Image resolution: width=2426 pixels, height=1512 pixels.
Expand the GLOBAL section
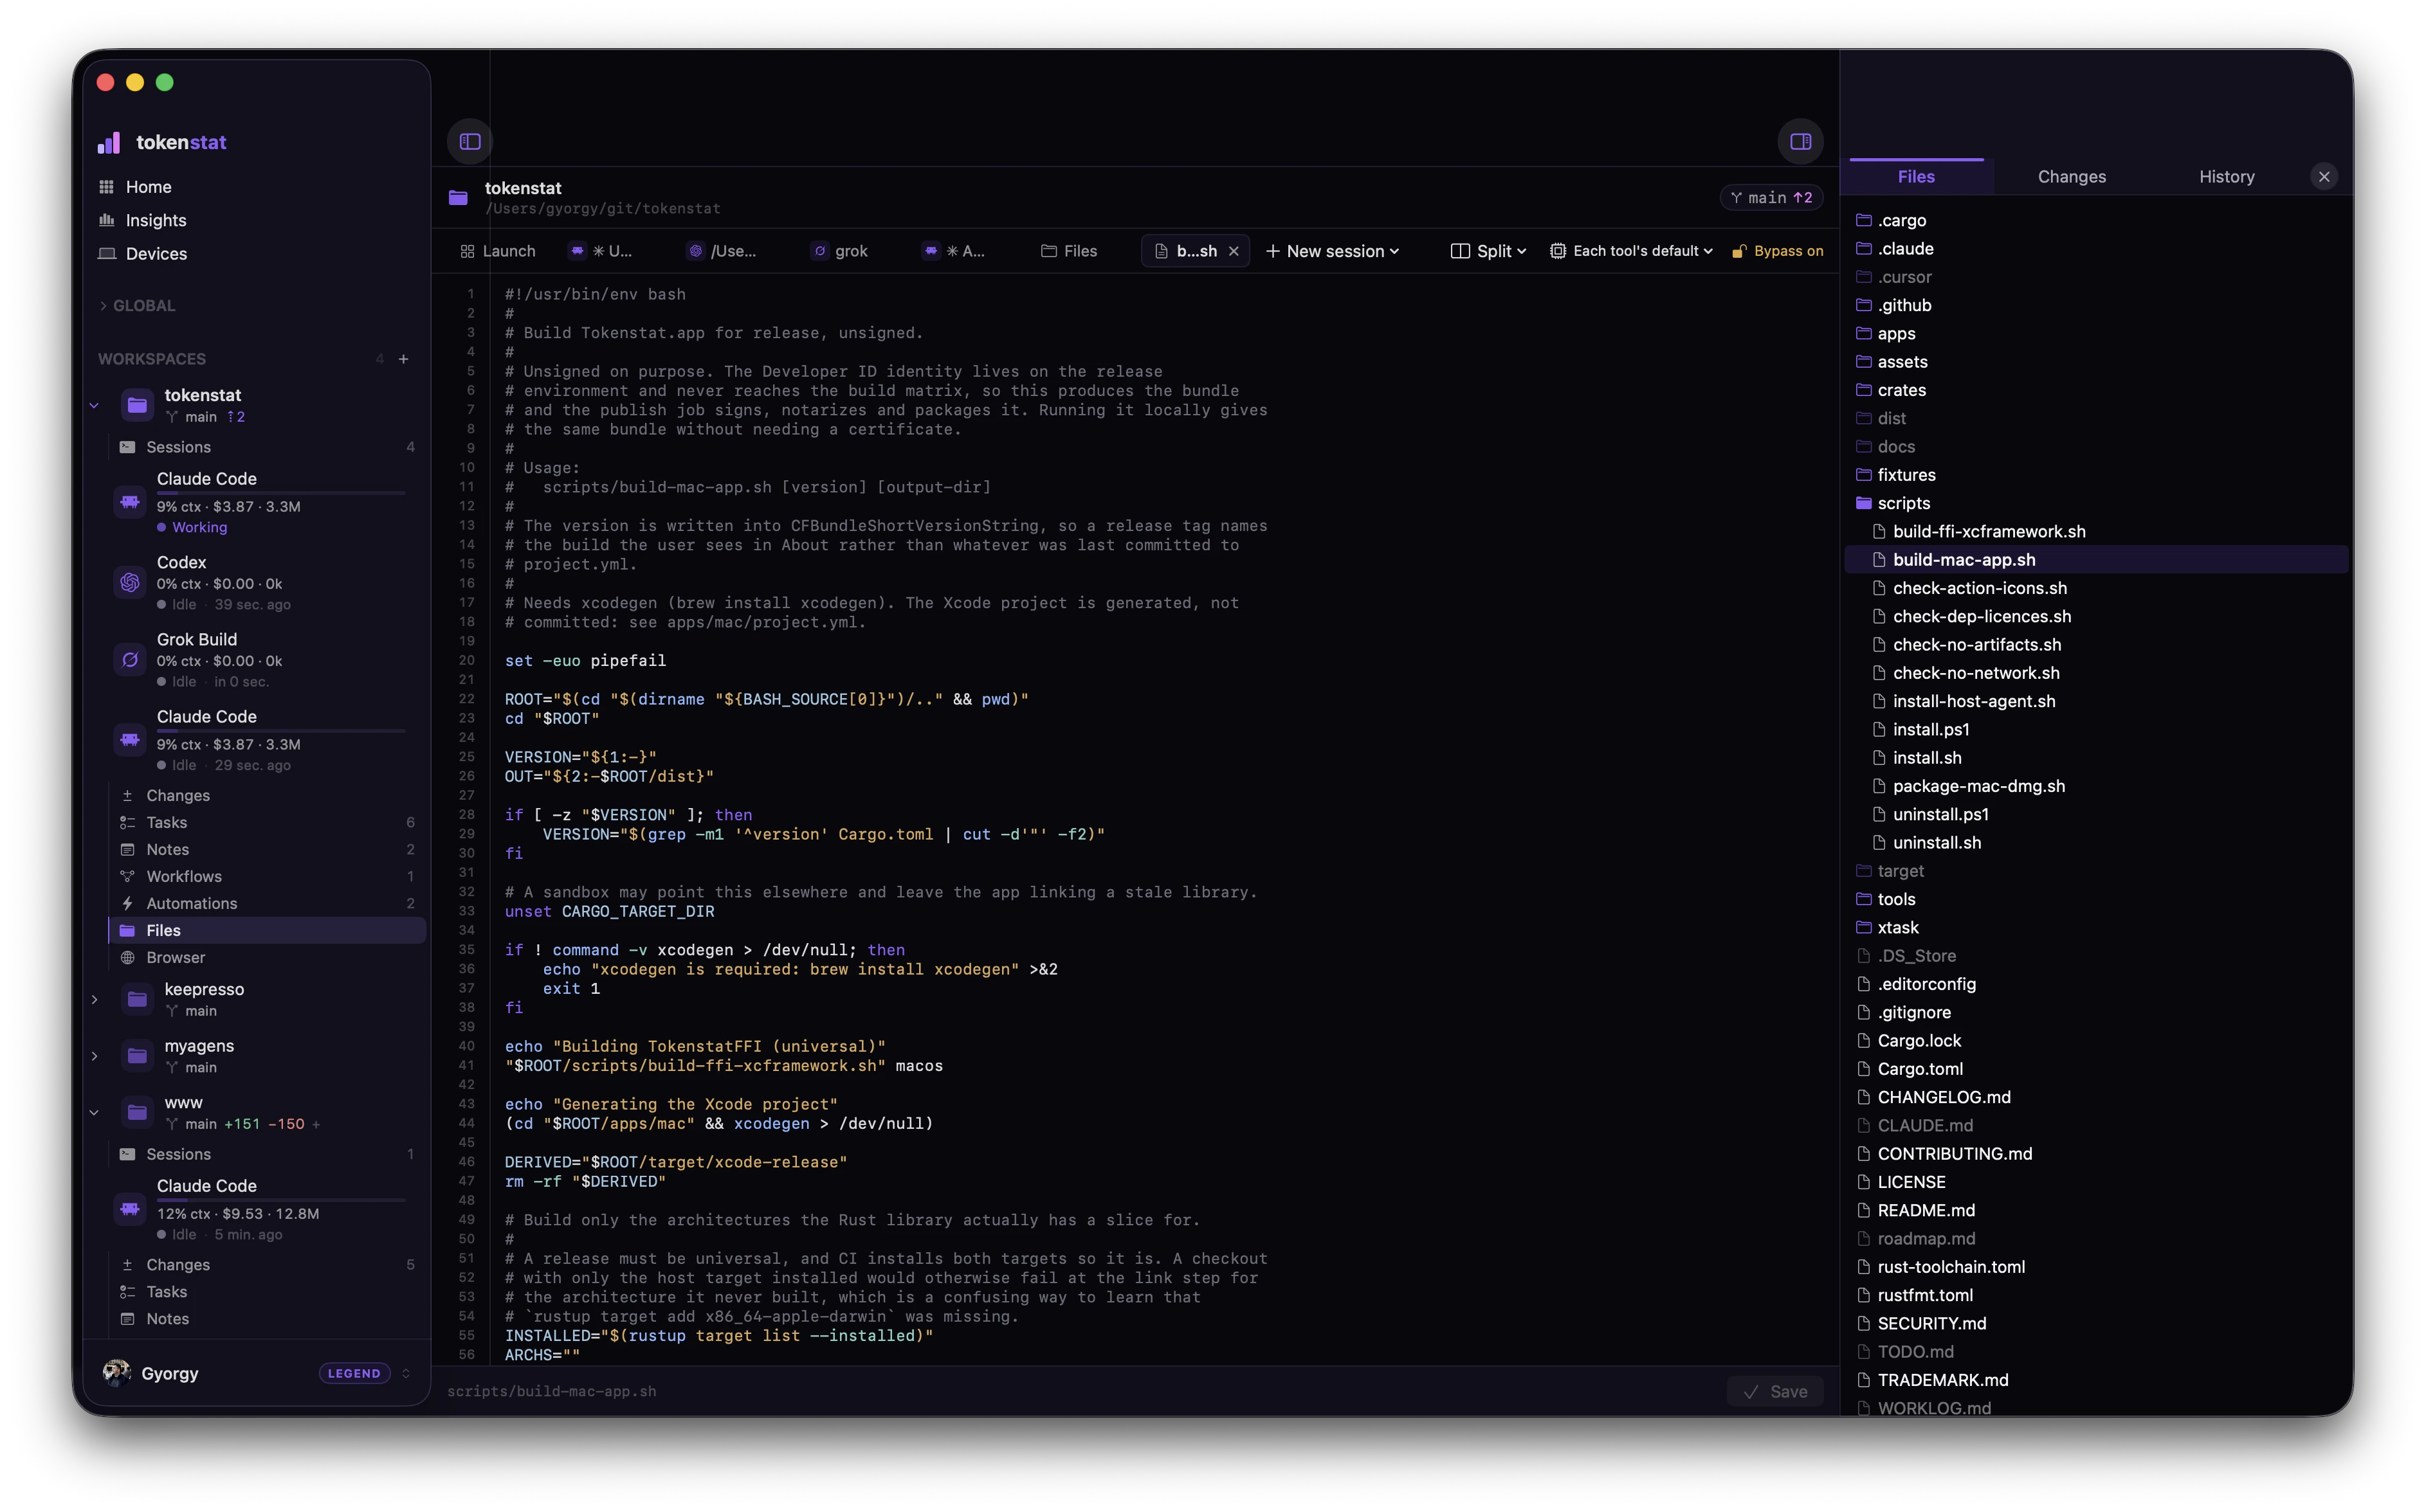coord(136,306)
